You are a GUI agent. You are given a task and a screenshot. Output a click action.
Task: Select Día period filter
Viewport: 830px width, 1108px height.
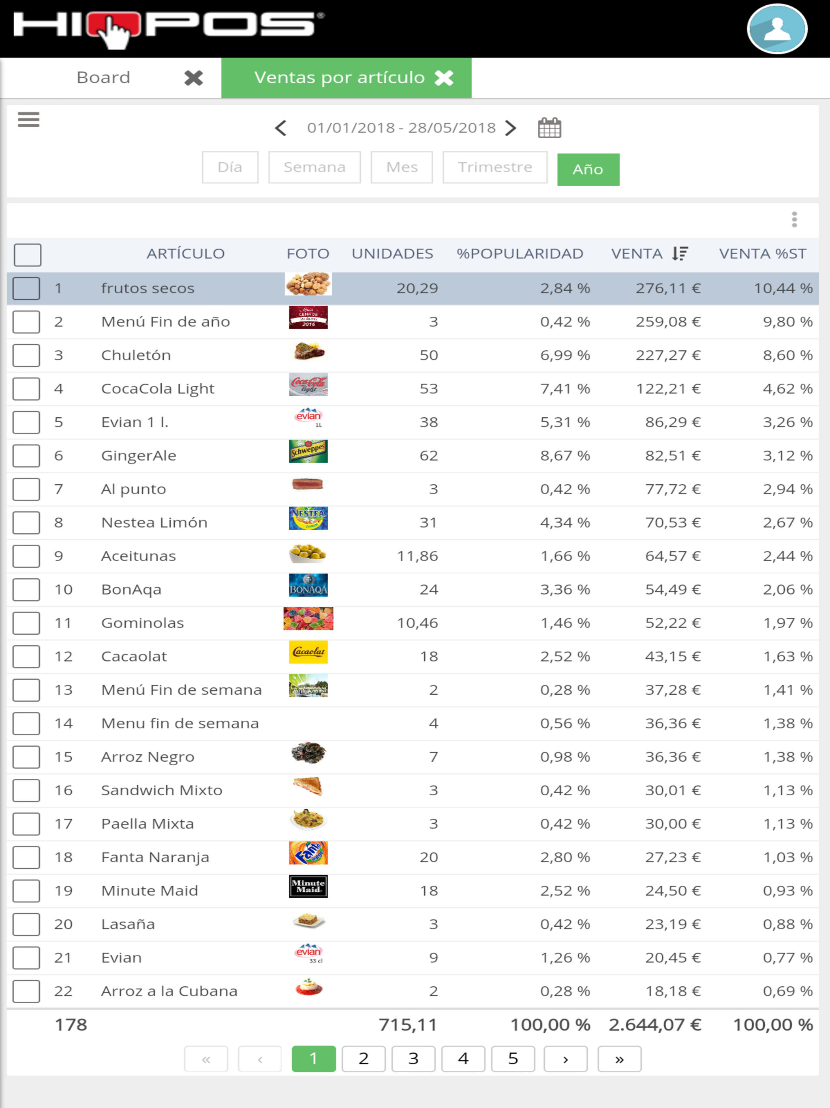pyautogui.click(x=230, y=167)
